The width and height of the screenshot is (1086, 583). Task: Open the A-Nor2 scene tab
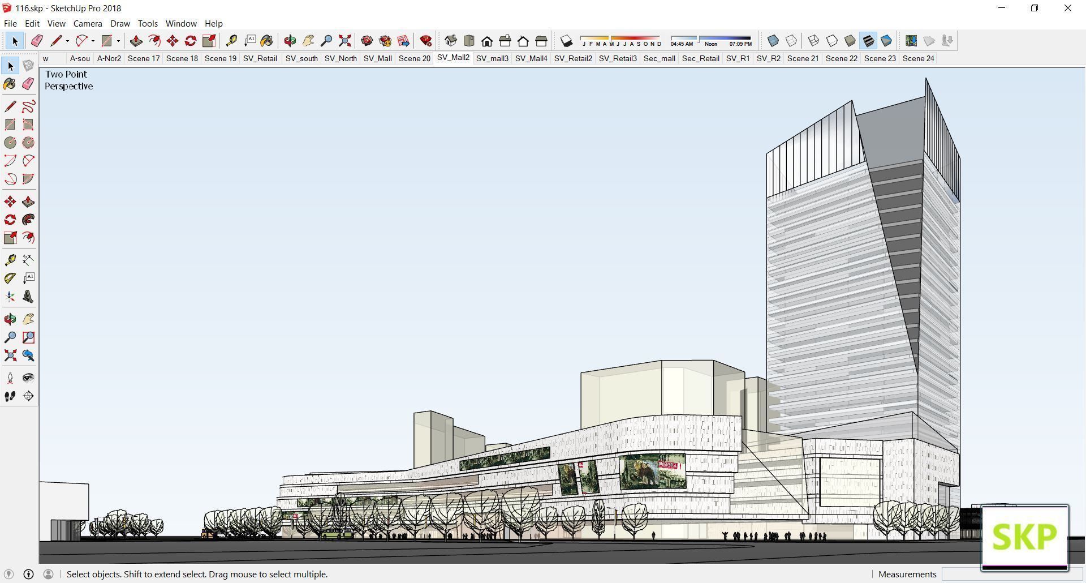click(109, 58)
